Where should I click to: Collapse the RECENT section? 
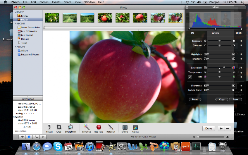coord(15,24)
